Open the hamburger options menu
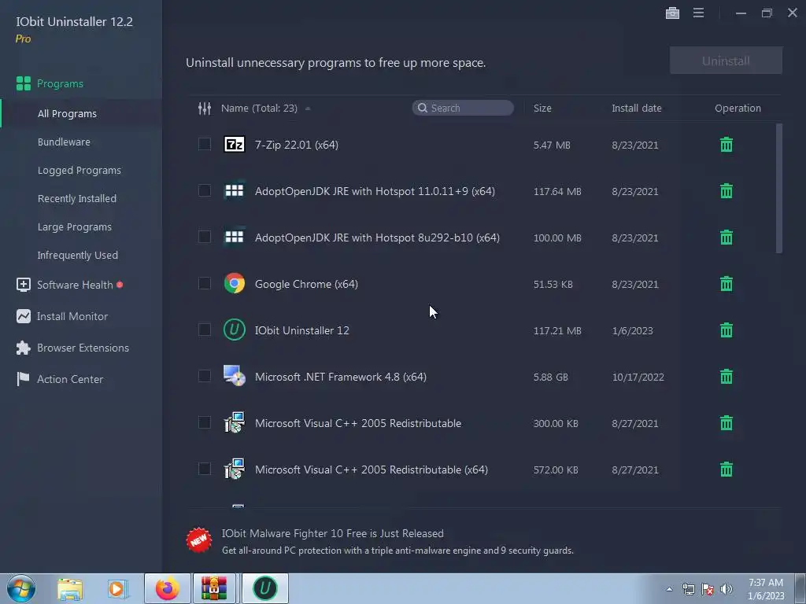 point(698,13)
